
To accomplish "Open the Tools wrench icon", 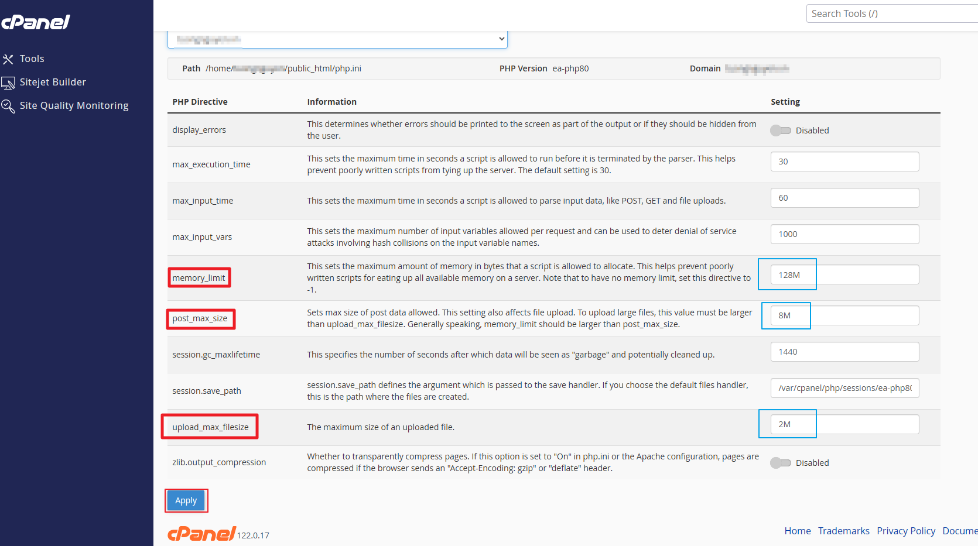I will tap(8, 59).
